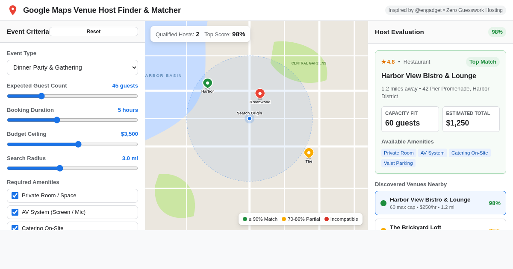This screenshot has height=269, width=513.
Task: Open The Brickyard Loft venue entry
Action: tap(440, 225)
